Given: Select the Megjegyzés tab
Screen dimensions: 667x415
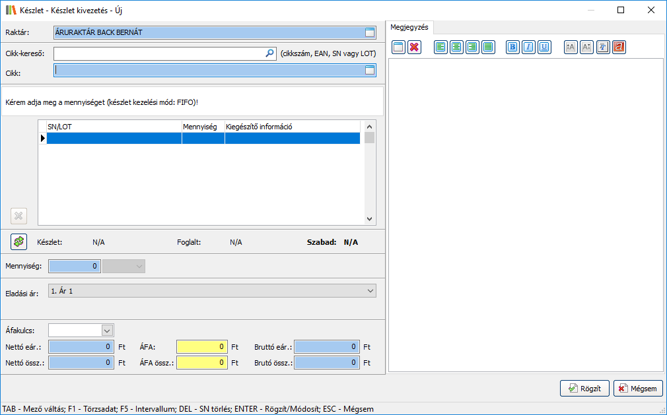Looking at the screenshot, I should point(409,27).
